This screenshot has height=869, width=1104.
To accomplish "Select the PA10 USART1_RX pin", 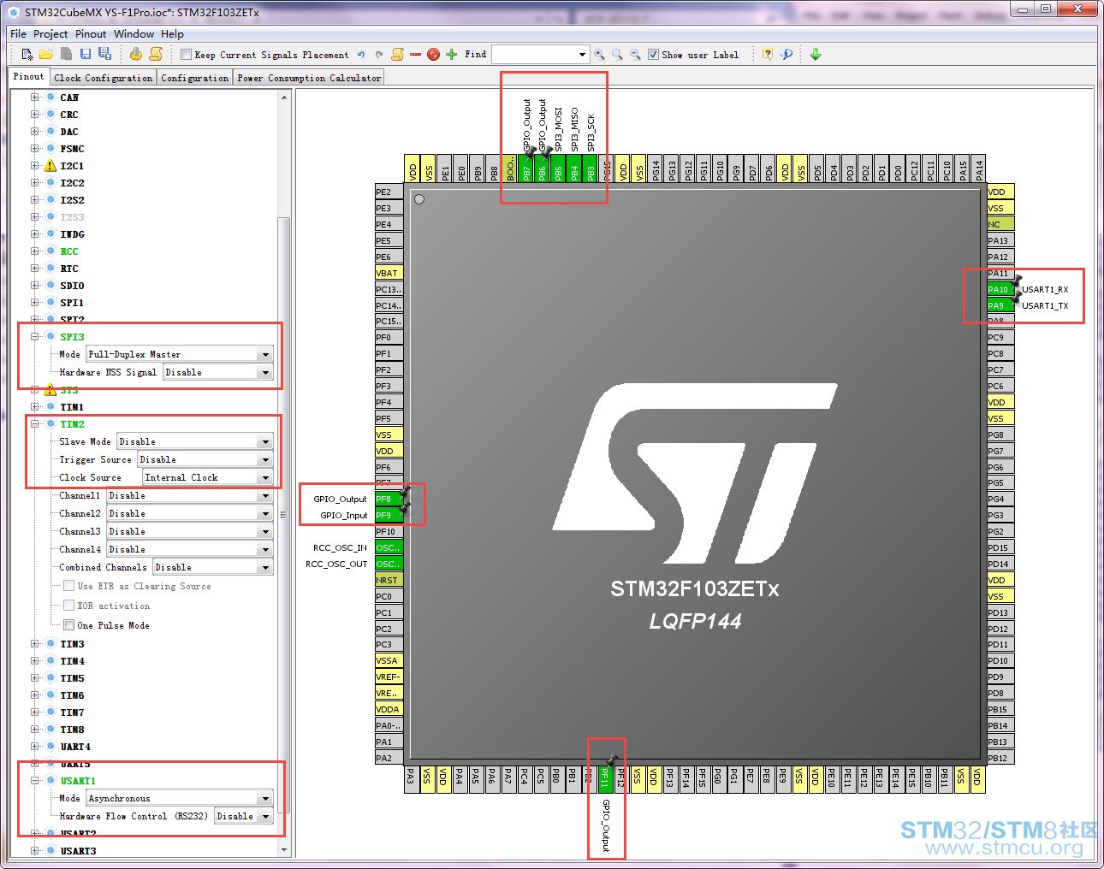I will pos(1000,289).
